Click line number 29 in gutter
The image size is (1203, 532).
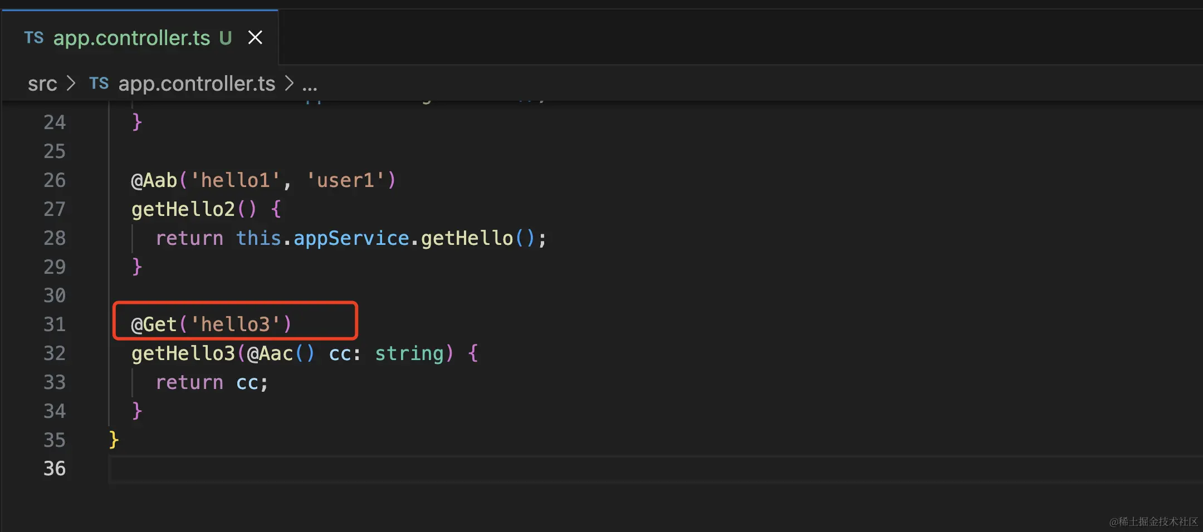[x=55, y=267]
